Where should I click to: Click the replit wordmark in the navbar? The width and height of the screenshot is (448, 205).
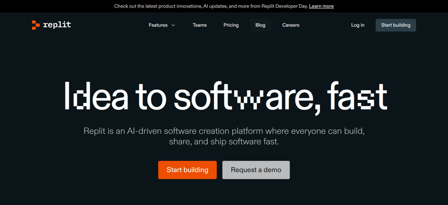click(57, 25)
